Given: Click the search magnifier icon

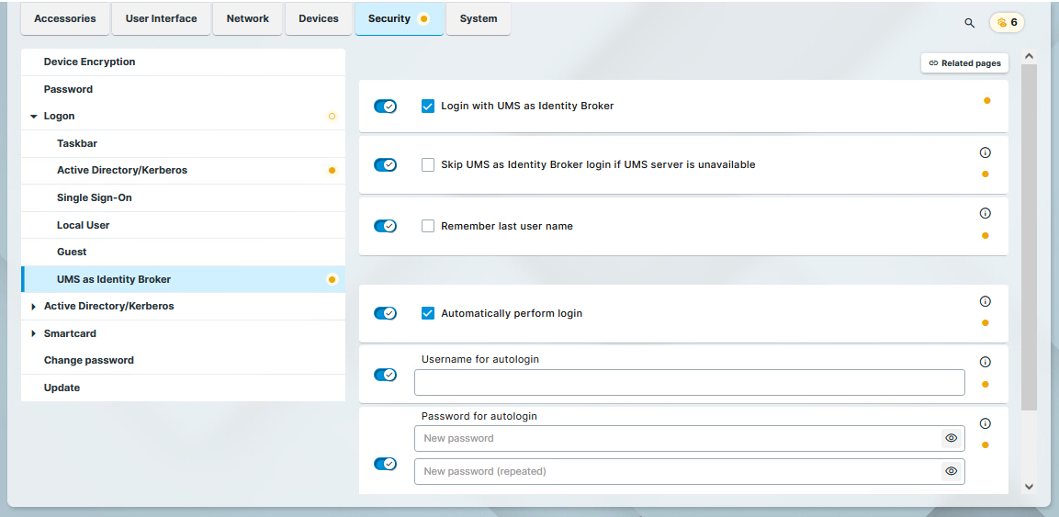Looking at the screenshot, I should tap(969, 23).
